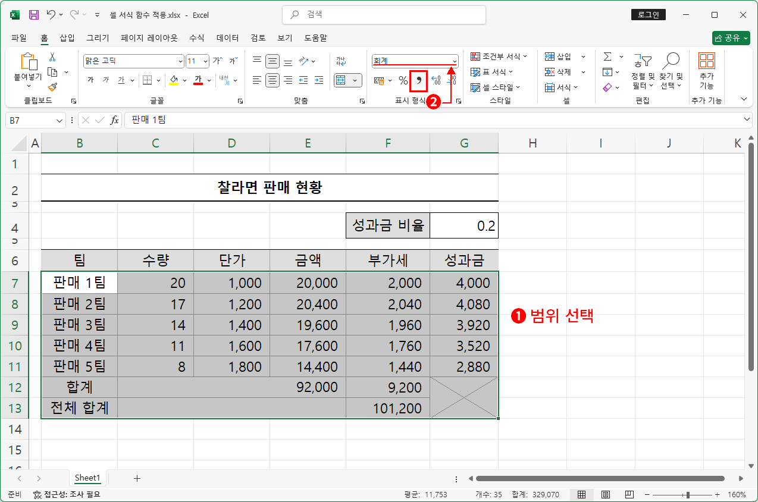Align text right
Viewport: 758px width, 502px height.
(288, 80)
